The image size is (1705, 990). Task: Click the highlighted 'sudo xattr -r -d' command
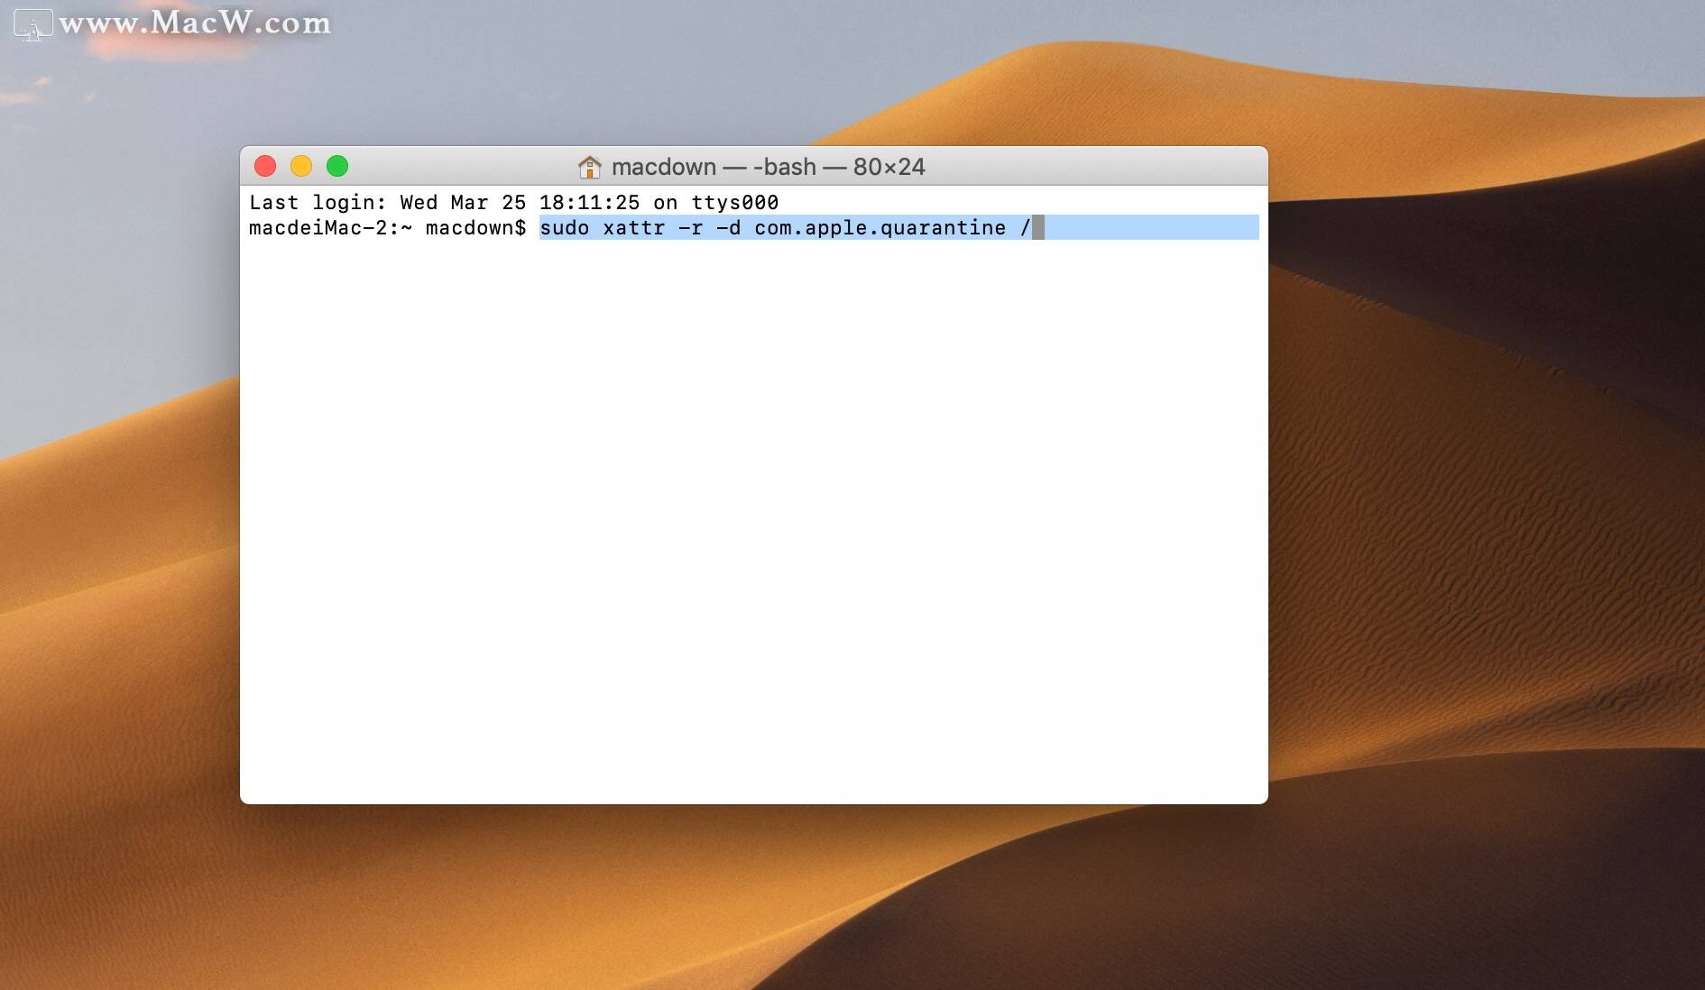[641, 228]
